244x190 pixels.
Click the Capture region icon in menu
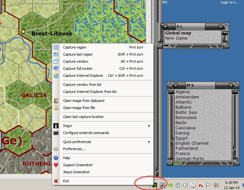coord(56,47)
